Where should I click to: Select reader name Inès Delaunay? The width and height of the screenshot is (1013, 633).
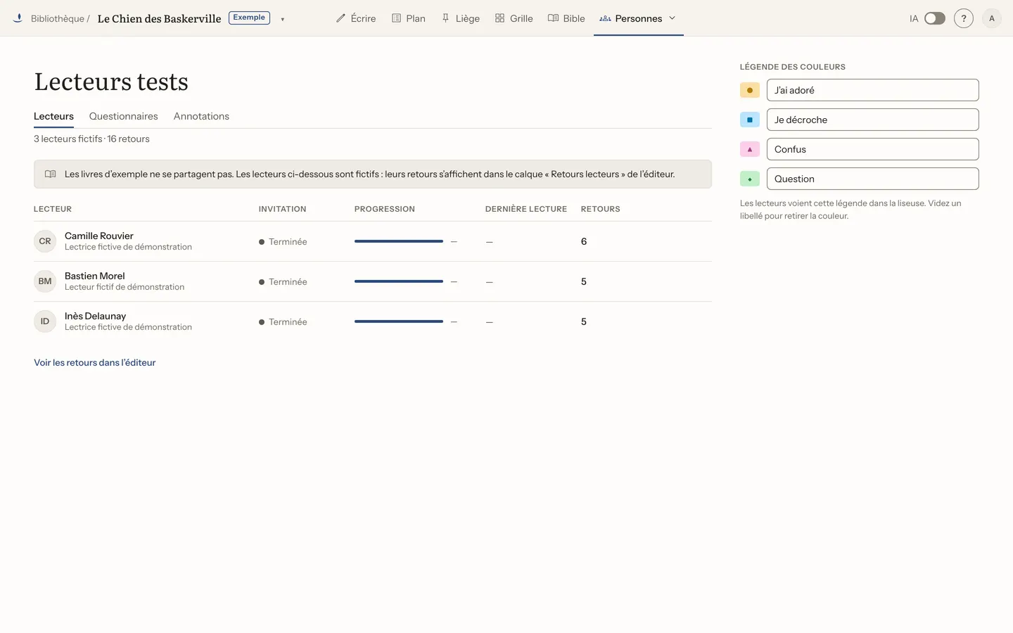[x=96, y=316]
